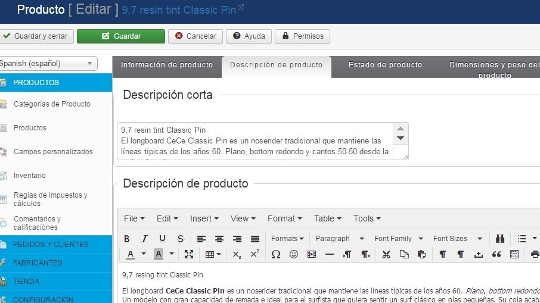The width and height of the screenshot is (540, 303).
Task: Click the Cancelar button
Action: coord(195,36)
